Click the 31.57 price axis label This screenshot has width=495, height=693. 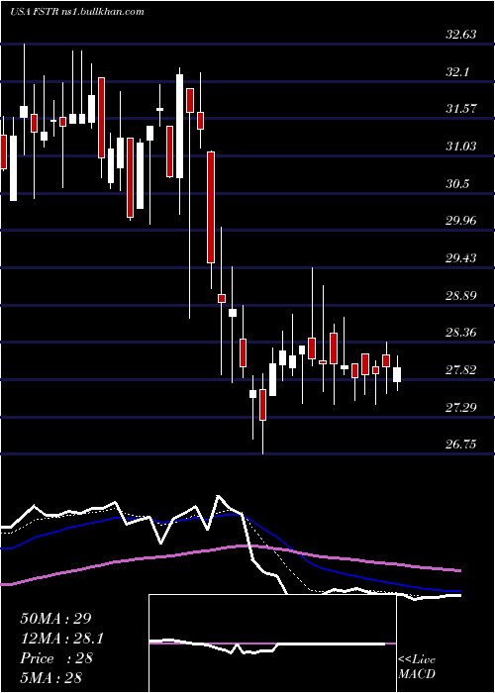coord(461,108)
